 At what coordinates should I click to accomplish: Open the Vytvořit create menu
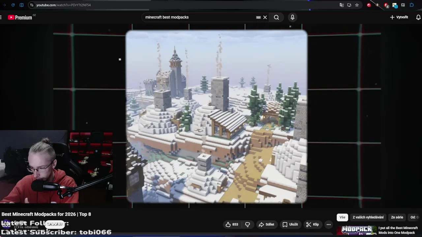399,17
